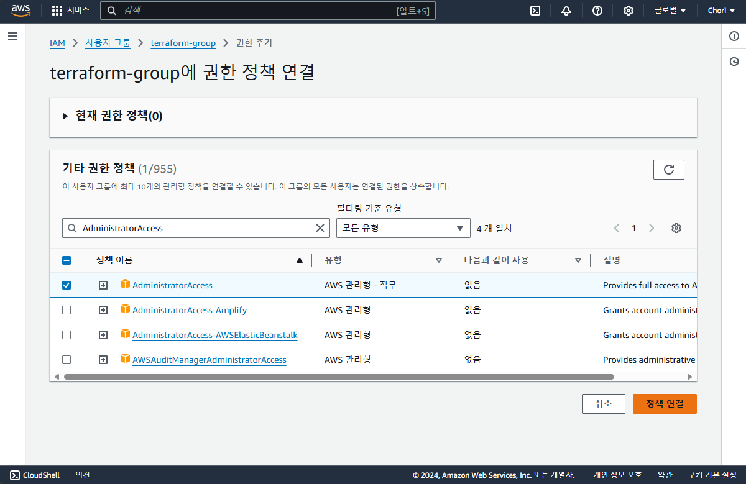Navigate to terraform-group breadcrumb
746x484 pixels.
[x=183, y=43]
